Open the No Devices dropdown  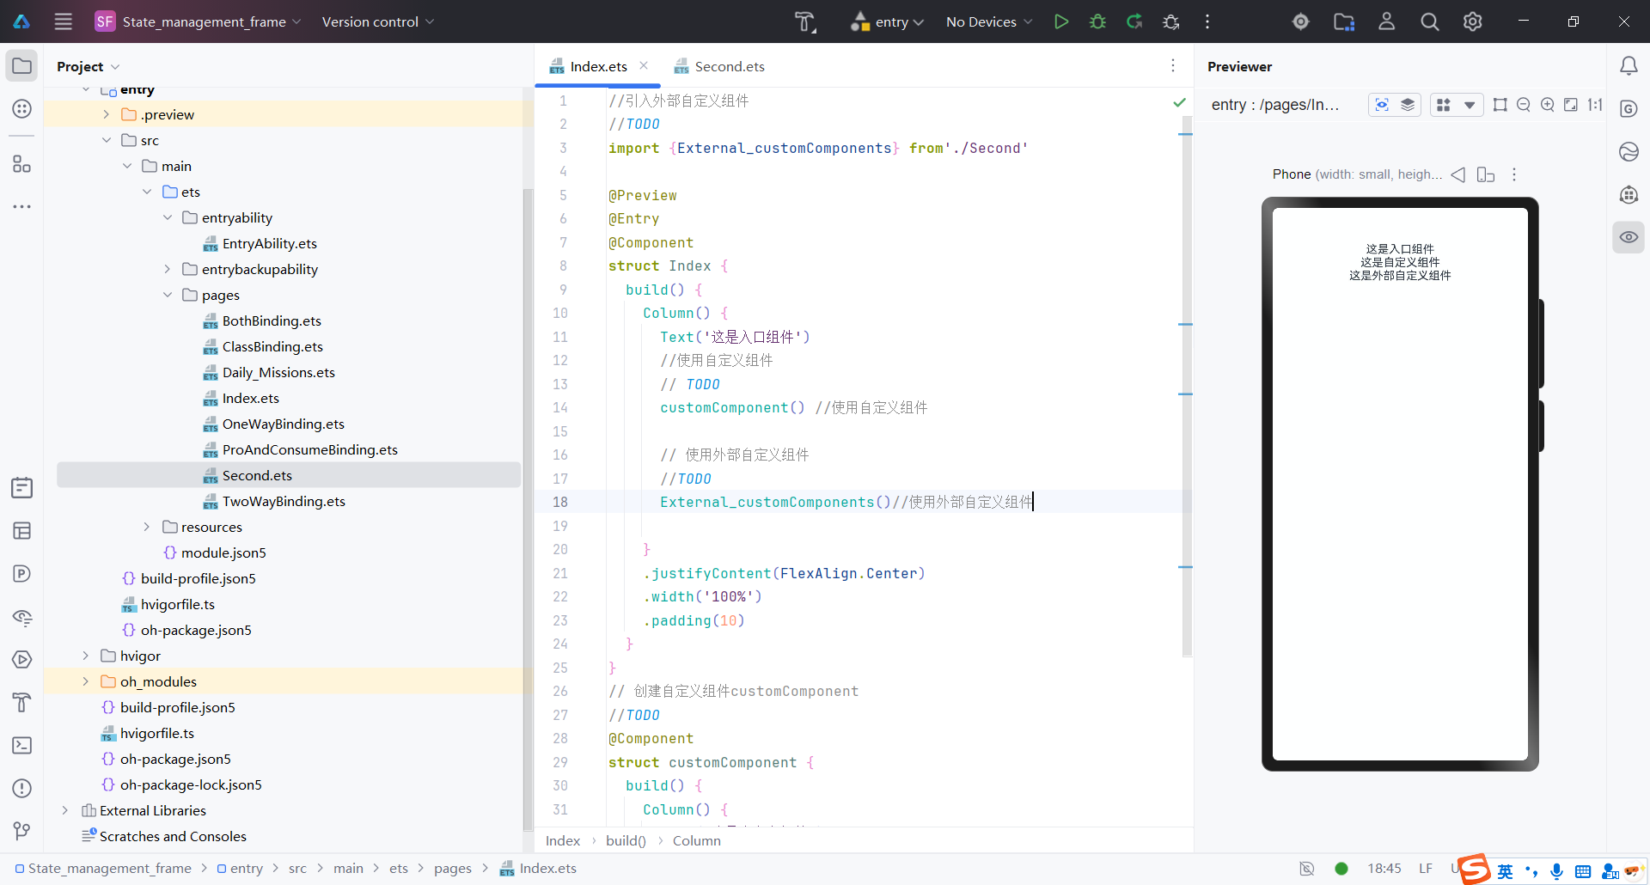[x=988, y=21]
